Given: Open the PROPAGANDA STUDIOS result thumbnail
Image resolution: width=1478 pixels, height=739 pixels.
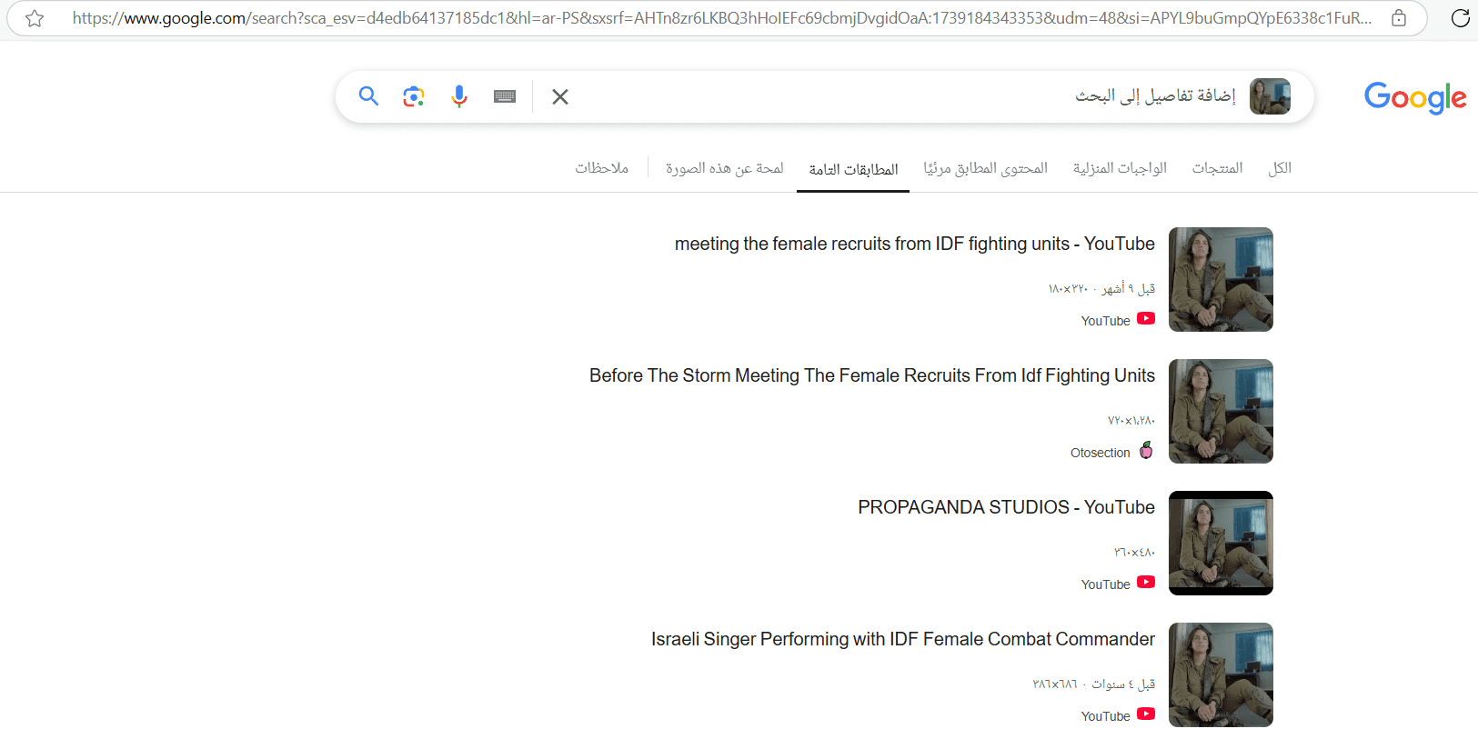Looking at the screenshot, I should coord(1221,543).
